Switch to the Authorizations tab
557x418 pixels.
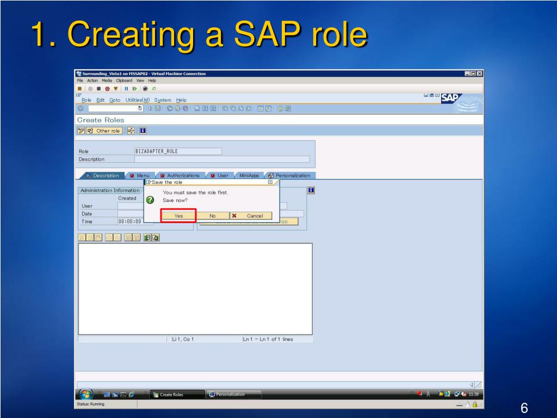coord(180,176)
